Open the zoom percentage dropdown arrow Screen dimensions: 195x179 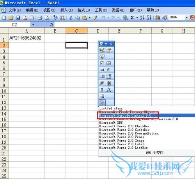[187, 18]
